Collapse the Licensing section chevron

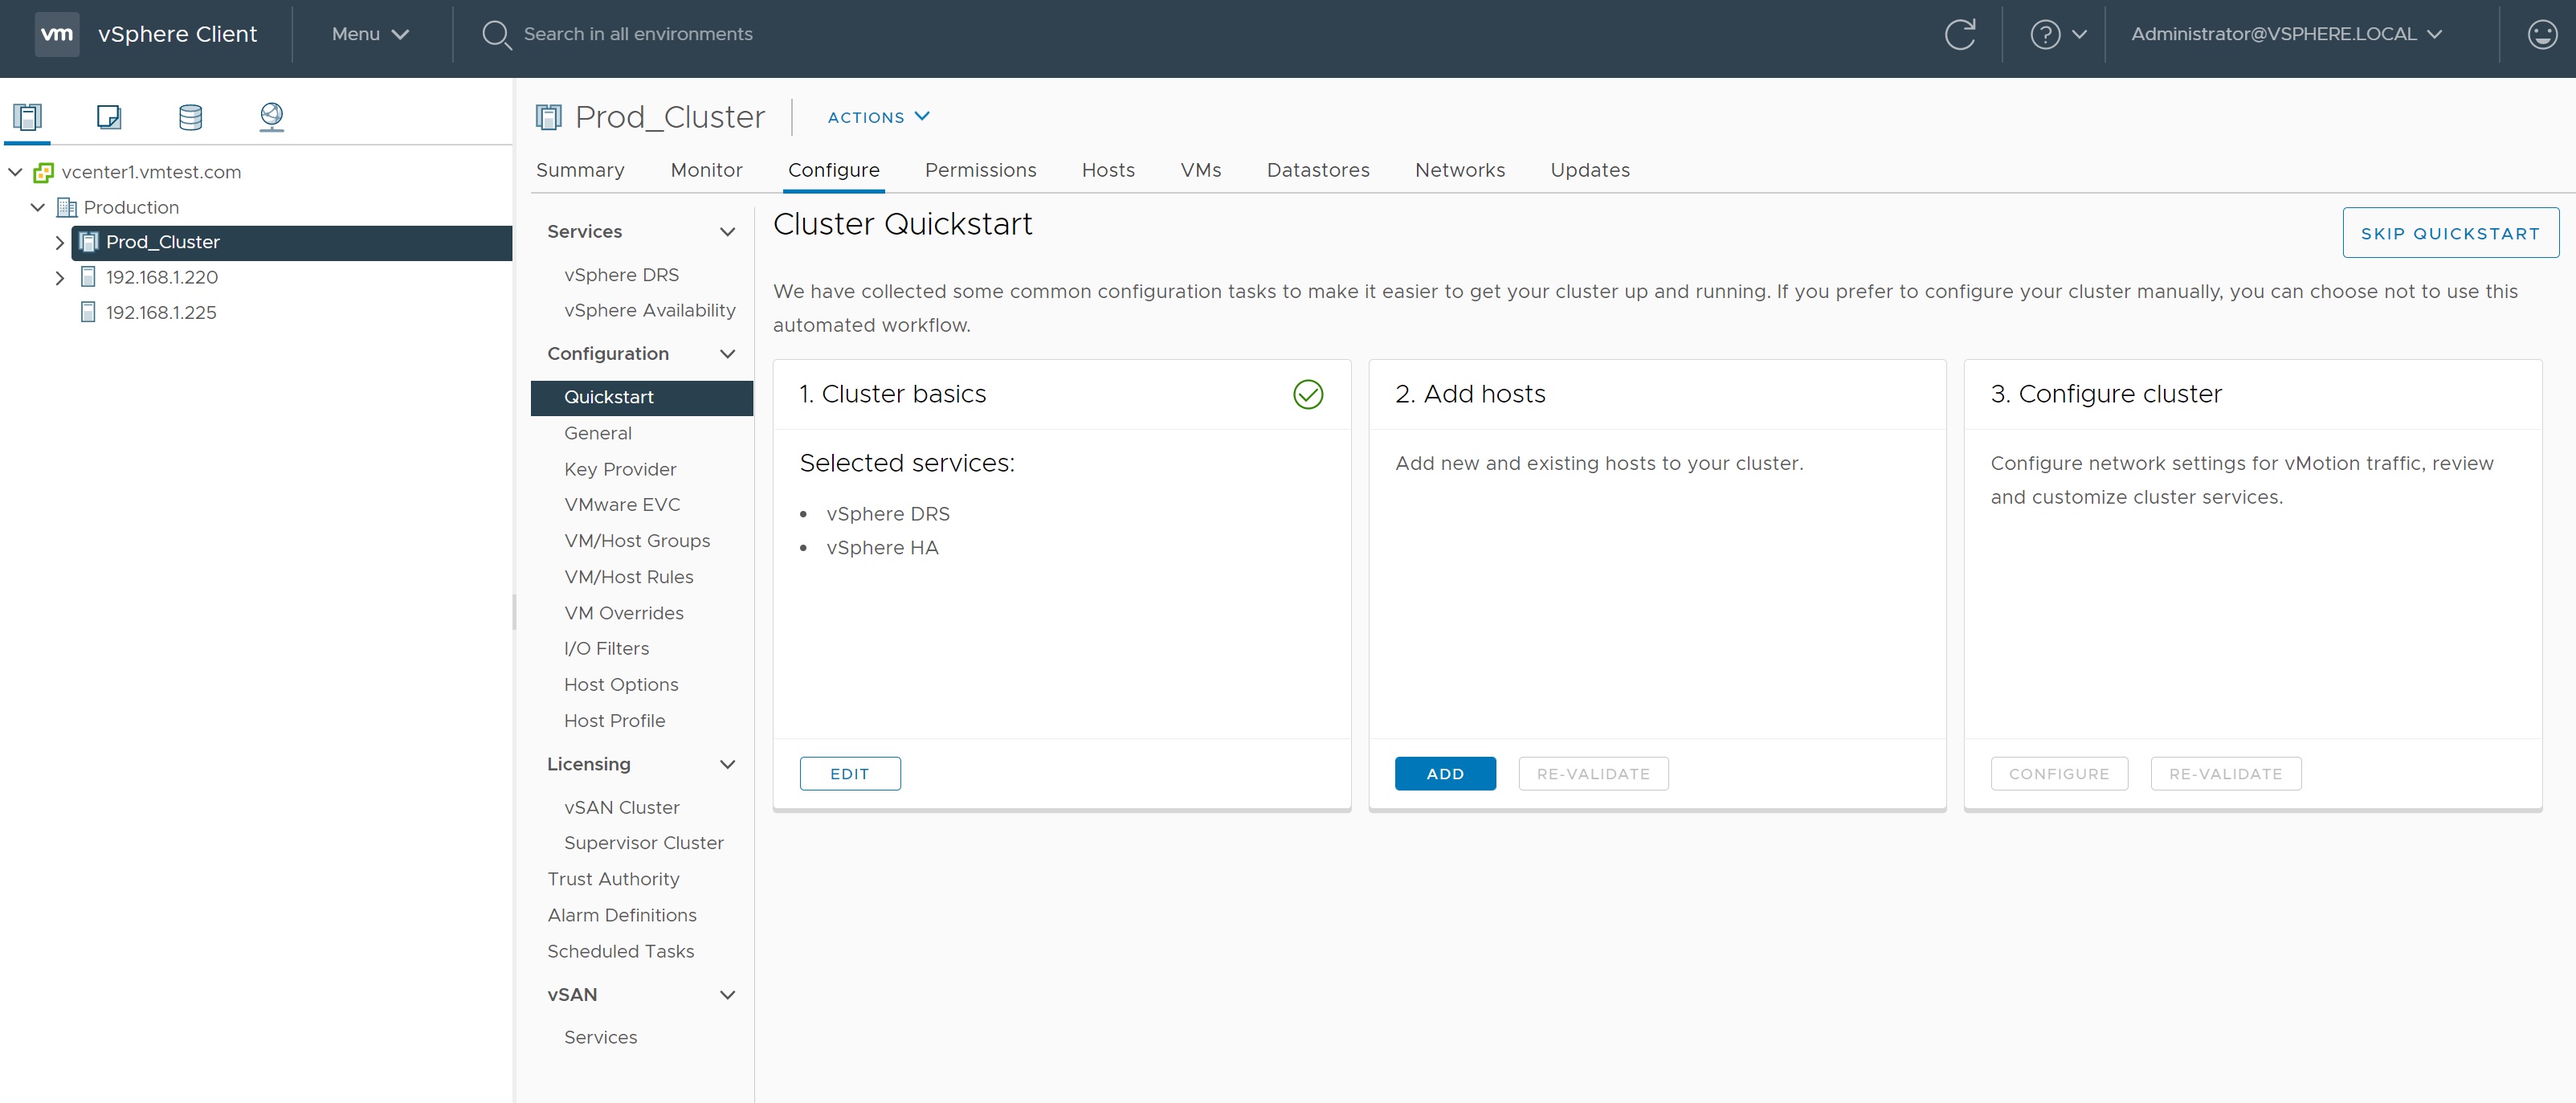pos(727,764)
